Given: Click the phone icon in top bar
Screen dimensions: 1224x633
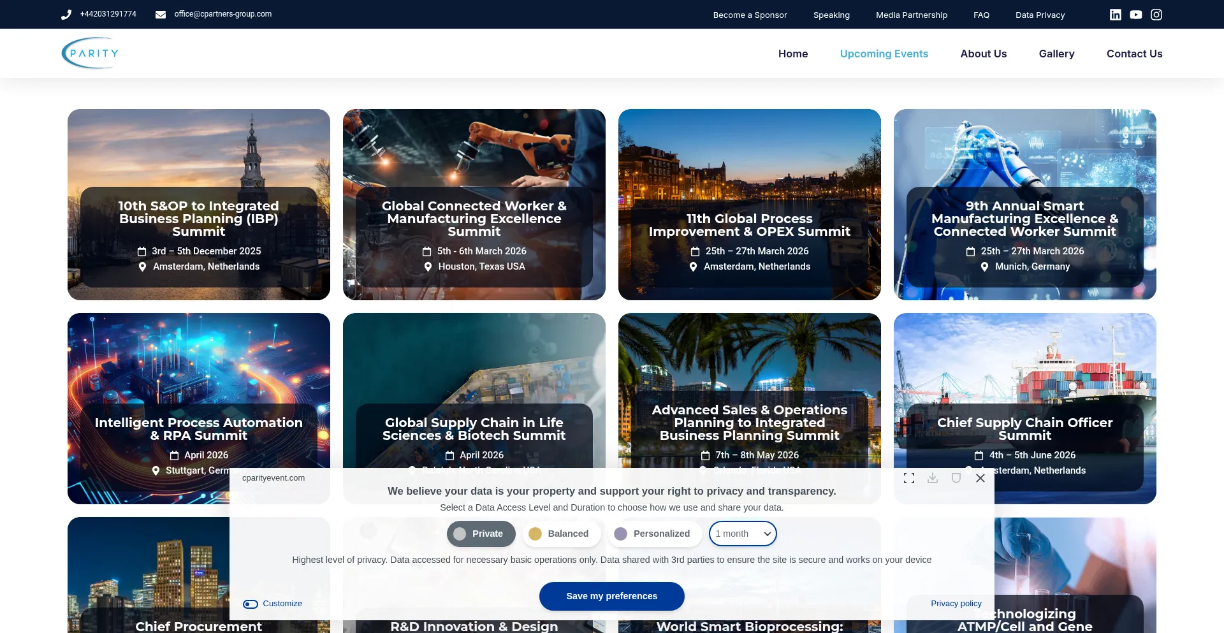Looking at the screenshot, I should (66, 15).
